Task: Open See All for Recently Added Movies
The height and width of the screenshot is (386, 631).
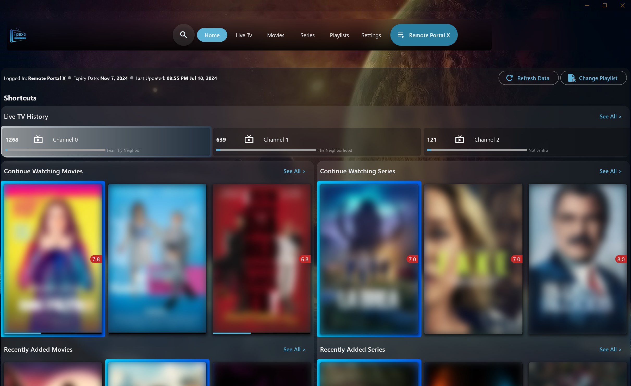Action: (294, 349)
